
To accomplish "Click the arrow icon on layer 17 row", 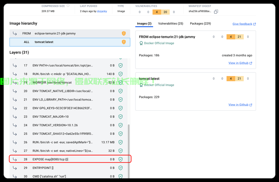I will pyautogui.click(x=15, y=66).
